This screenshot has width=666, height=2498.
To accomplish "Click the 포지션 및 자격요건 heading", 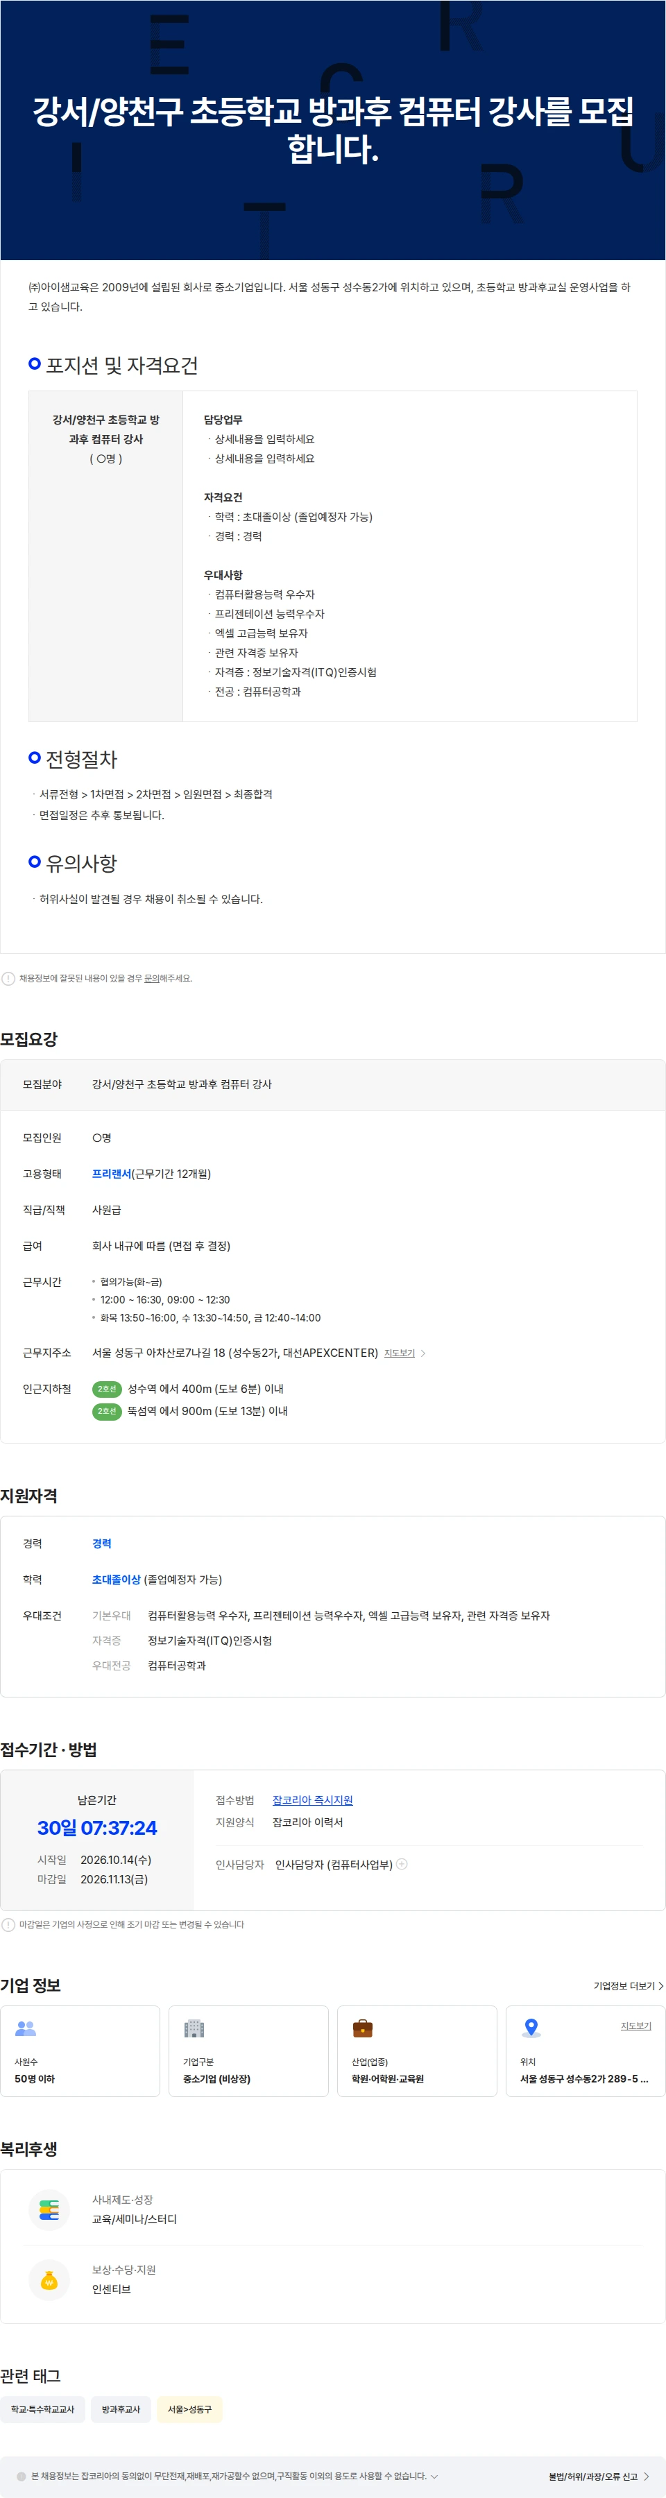I will 122,365.
